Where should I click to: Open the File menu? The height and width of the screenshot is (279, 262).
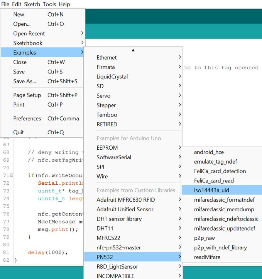pyautogui.click(x=5, y=4)
